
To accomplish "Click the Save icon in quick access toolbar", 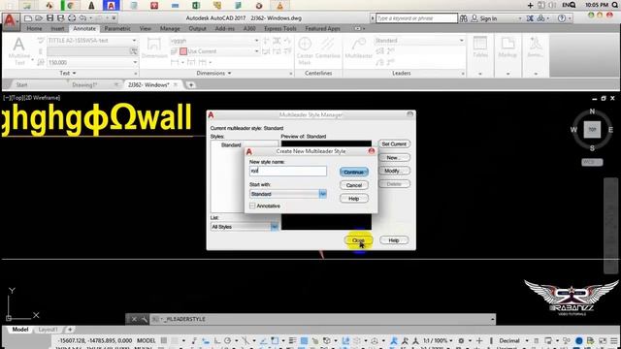I will (x=49, y=18).
